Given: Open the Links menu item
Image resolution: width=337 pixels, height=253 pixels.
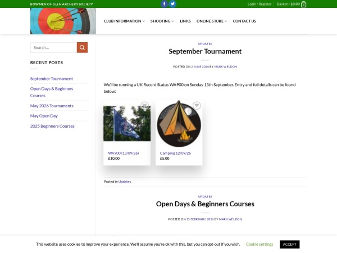Looking at the screenshot, I should click(185, 21).
